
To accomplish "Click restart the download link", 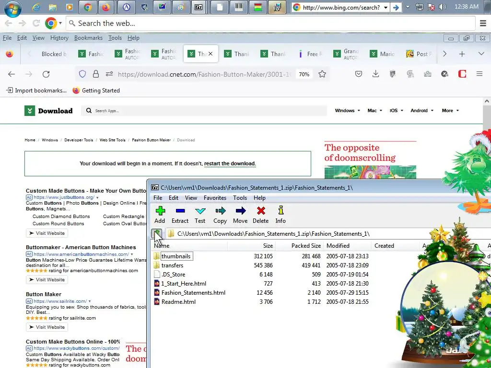I will point(230,164).
